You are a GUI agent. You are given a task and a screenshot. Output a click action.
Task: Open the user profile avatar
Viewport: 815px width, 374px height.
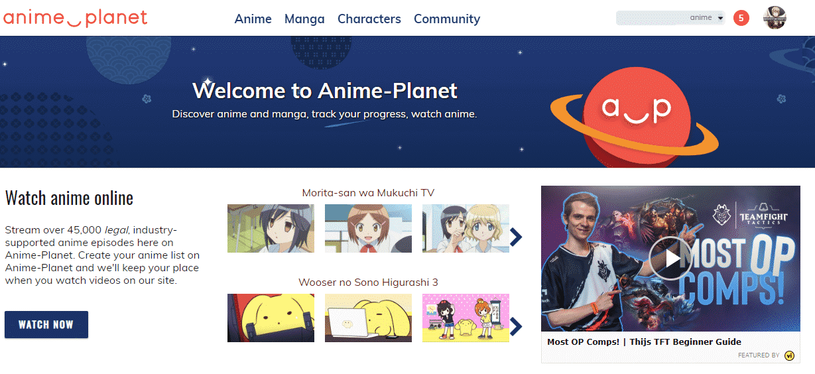coord(775,18)
